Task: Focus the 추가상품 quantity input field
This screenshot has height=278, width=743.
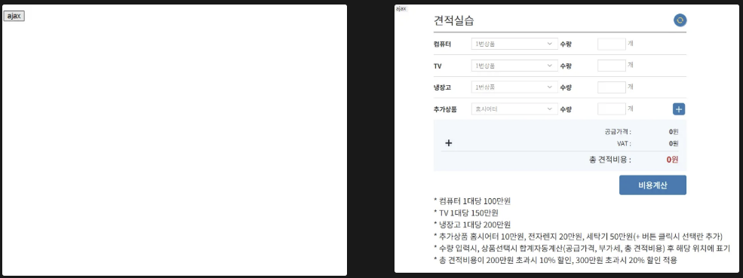Action: (x=611, y=109)
